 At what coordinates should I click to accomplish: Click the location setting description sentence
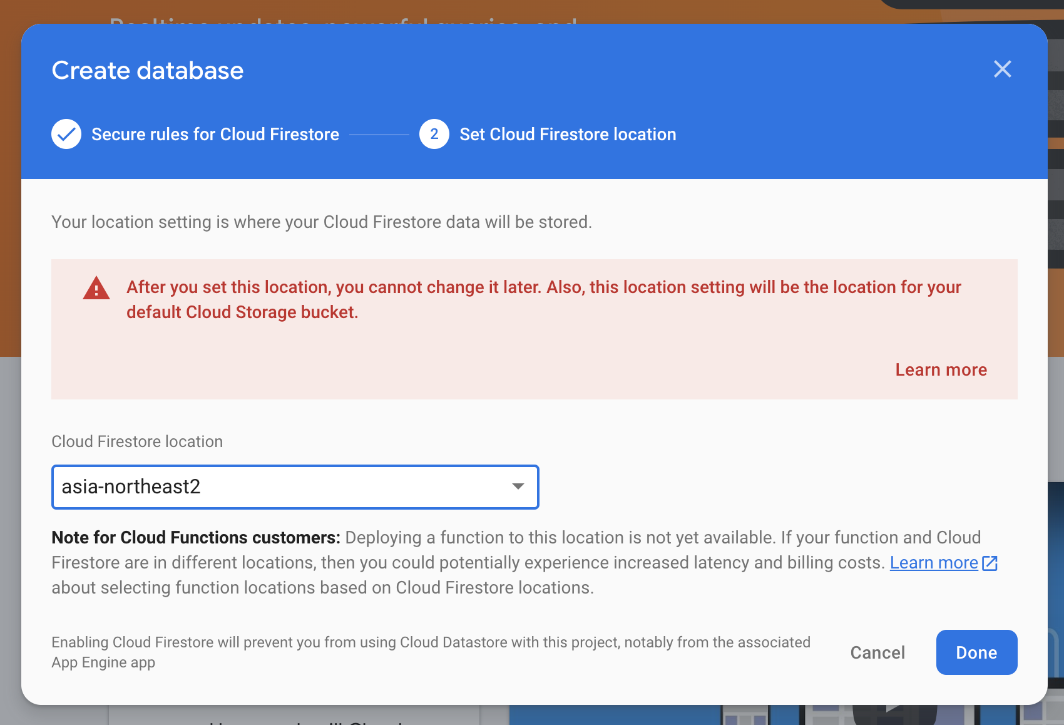pyautogui.click(x=322, y=222)
